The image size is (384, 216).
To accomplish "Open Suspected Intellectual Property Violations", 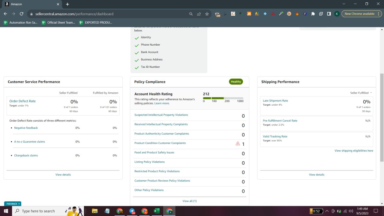I will pos(161,115).
